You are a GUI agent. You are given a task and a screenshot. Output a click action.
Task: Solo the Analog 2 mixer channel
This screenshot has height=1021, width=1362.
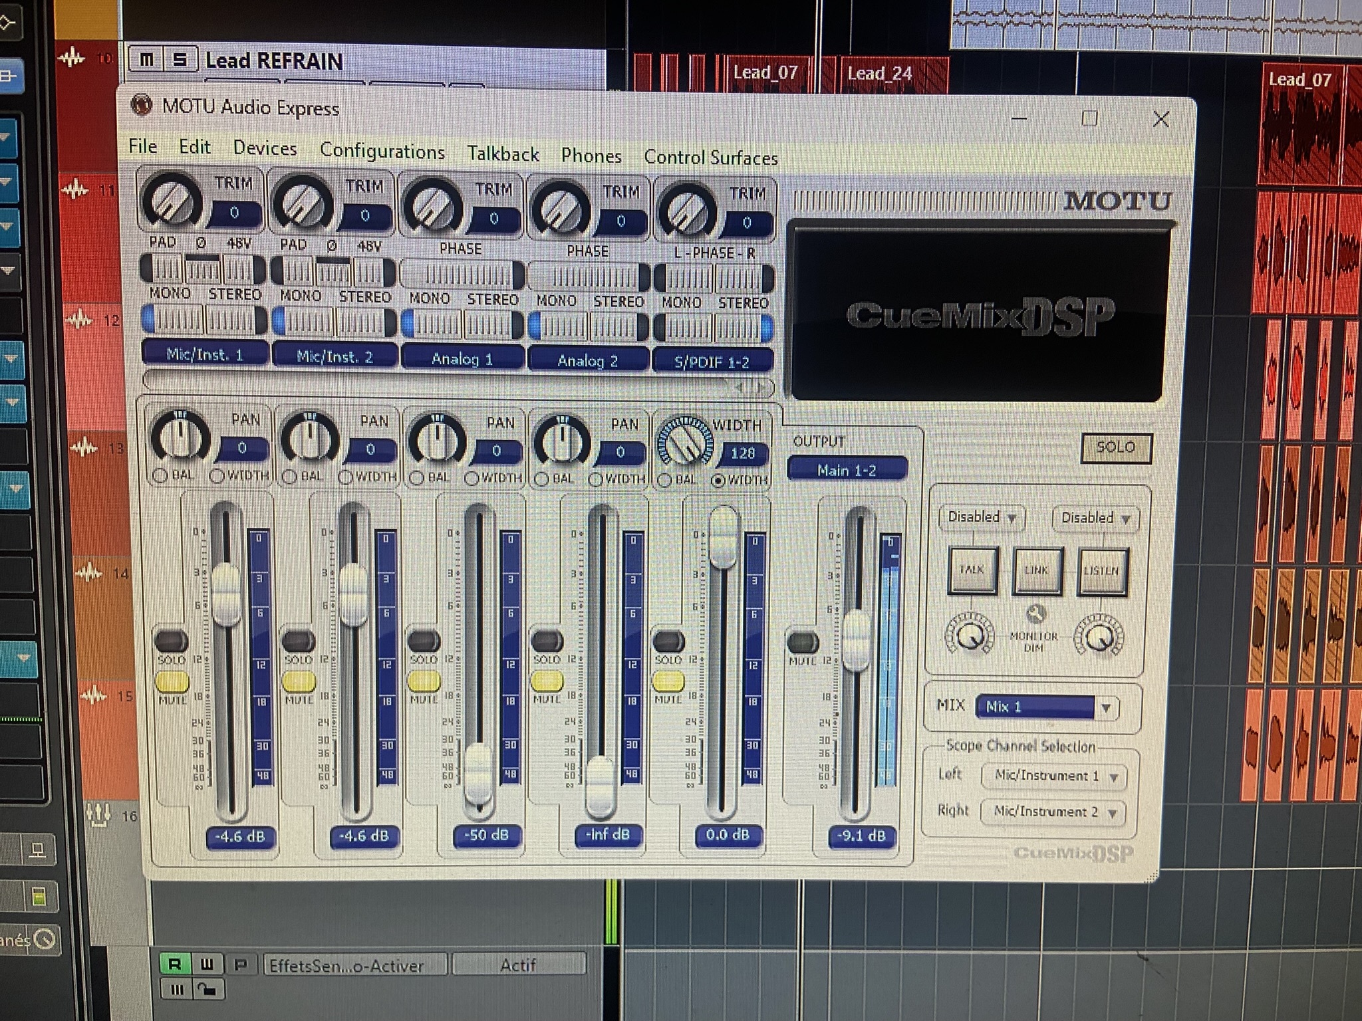547,641
